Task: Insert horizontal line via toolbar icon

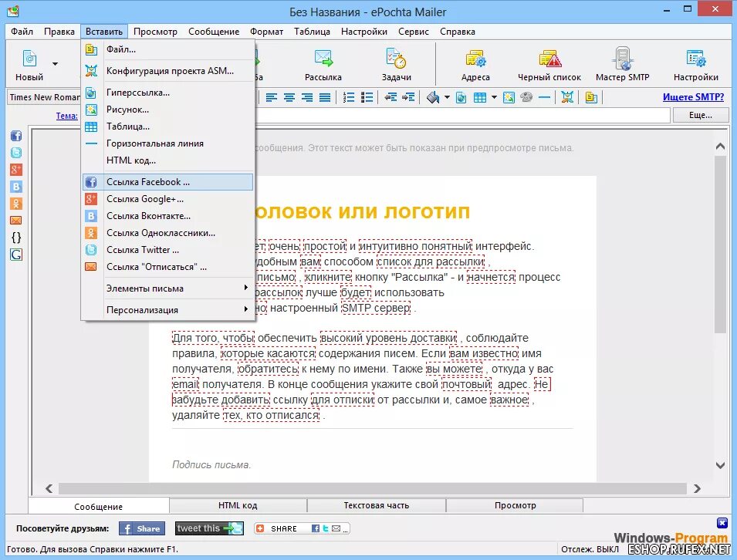Action: [x=544, y=97]
